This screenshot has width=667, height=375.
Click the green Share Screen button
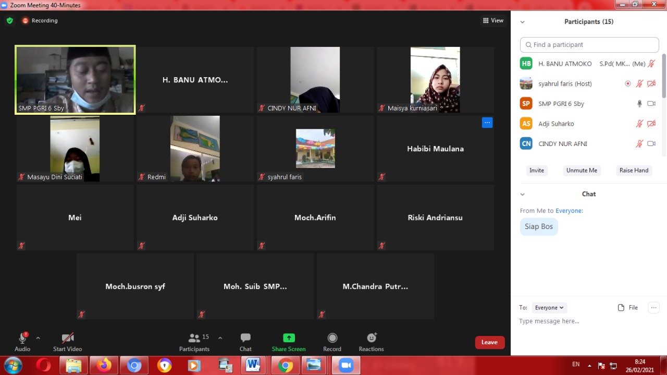pyautogui.click(x=289, y=342)
